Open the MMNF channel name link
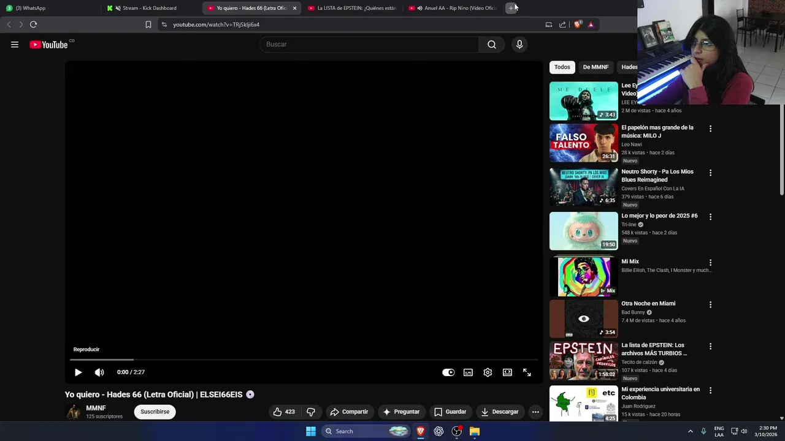Viewport: 785px width, 441px height. [x=96, y=408]
